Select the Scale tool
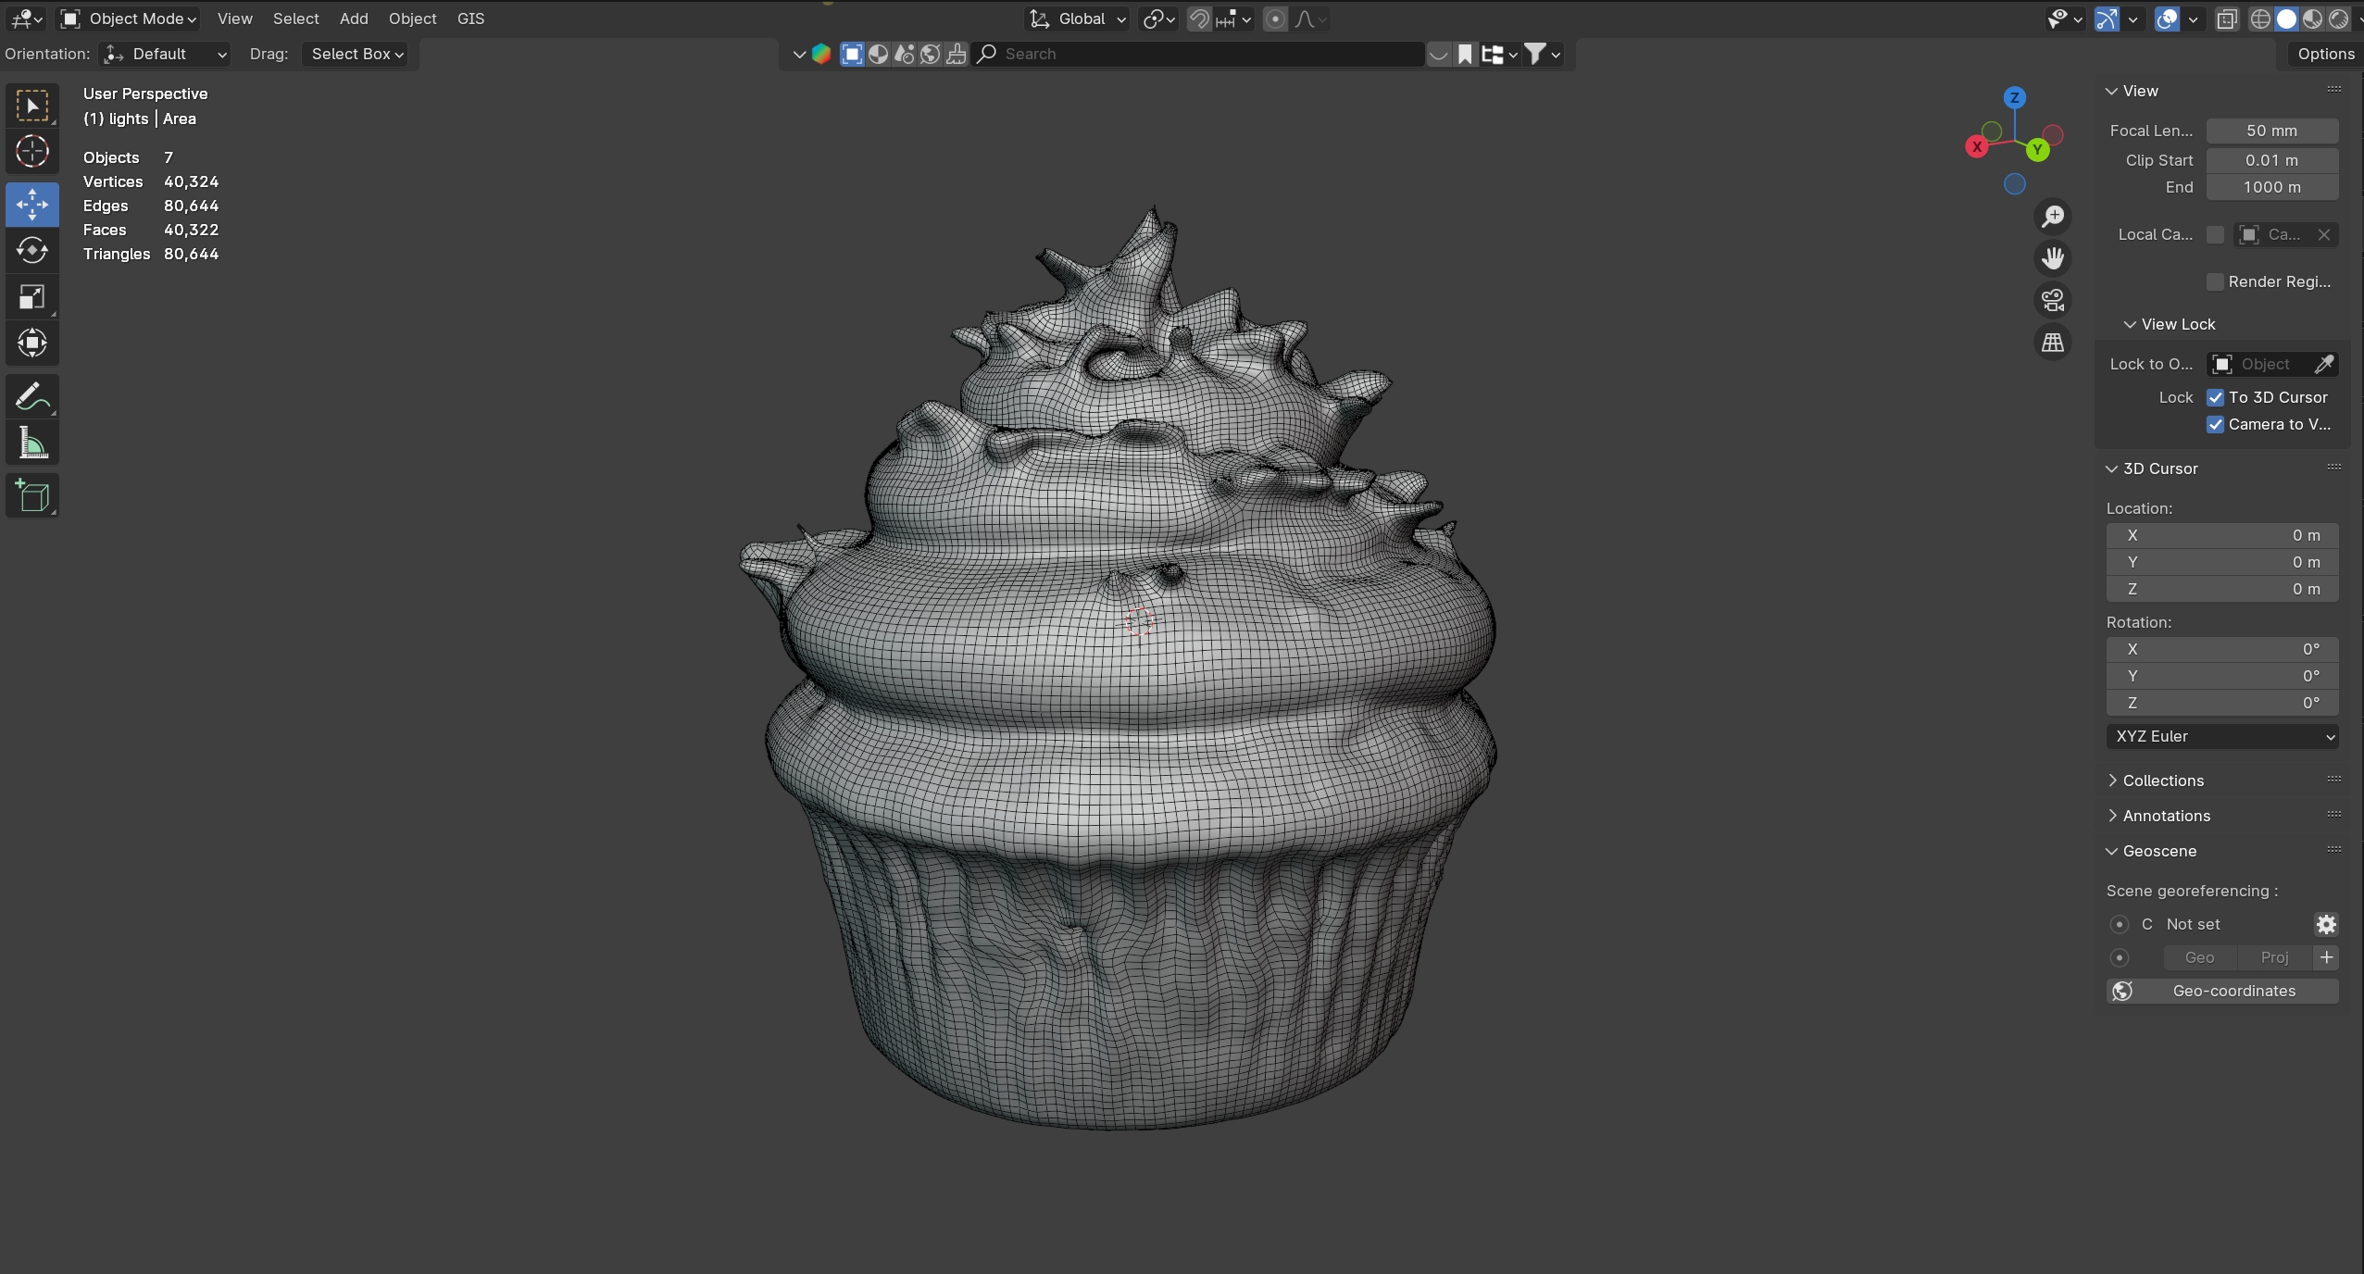2364x1274 pixels. click(32, 297)
